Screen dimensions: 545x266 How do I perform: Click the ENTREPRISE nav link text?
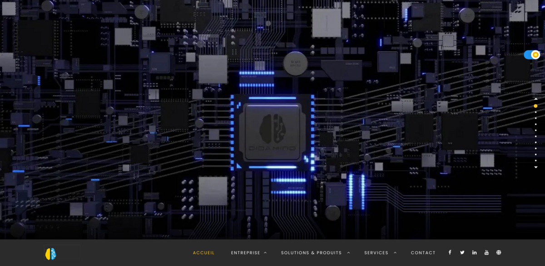(246, 253)
